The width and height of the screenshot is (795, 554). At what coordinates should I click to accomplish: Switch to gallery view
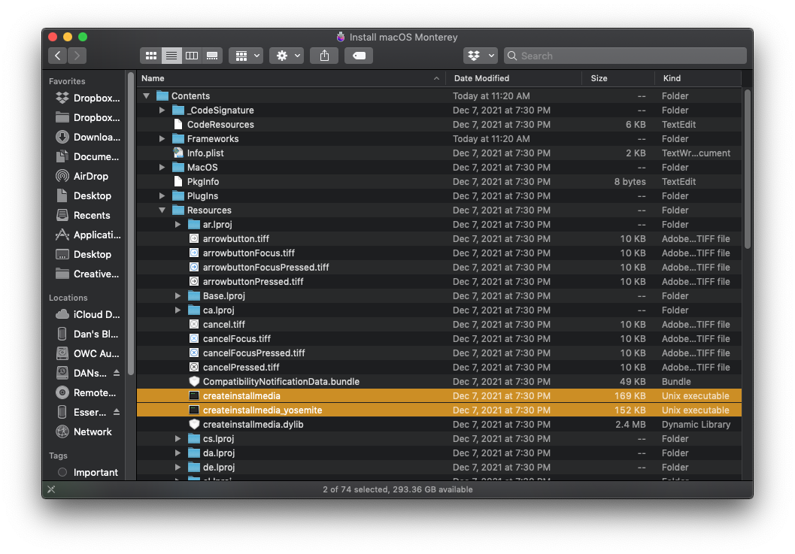click(212, 56)
